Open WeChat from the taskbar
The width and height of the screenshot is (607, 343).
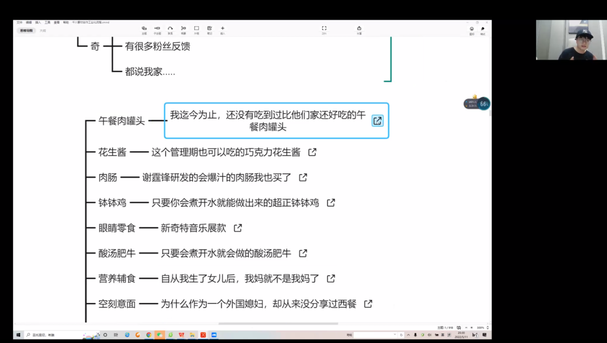tap(160, 335)
